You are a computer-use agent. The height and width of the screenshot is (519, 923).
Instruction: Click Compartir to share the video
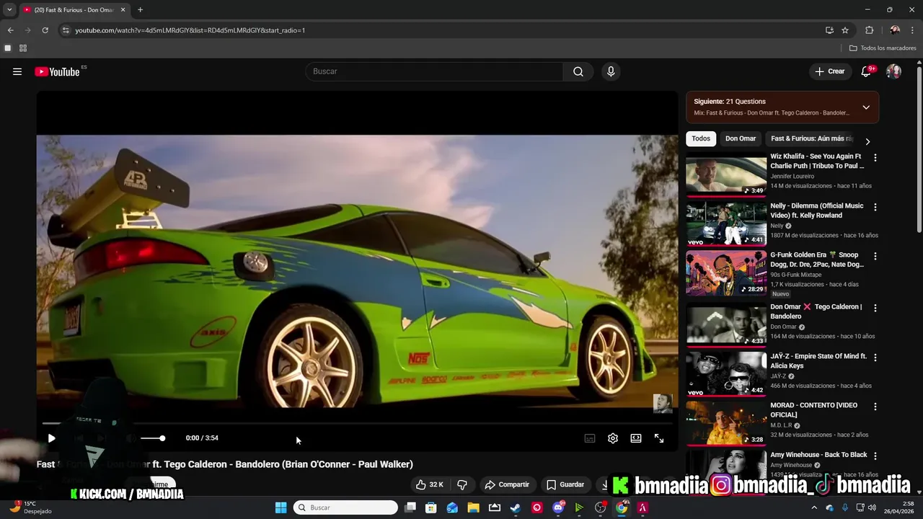507,484
